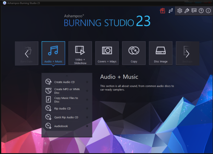Click the Ashampoo app icon in title bar

(5, 3)
